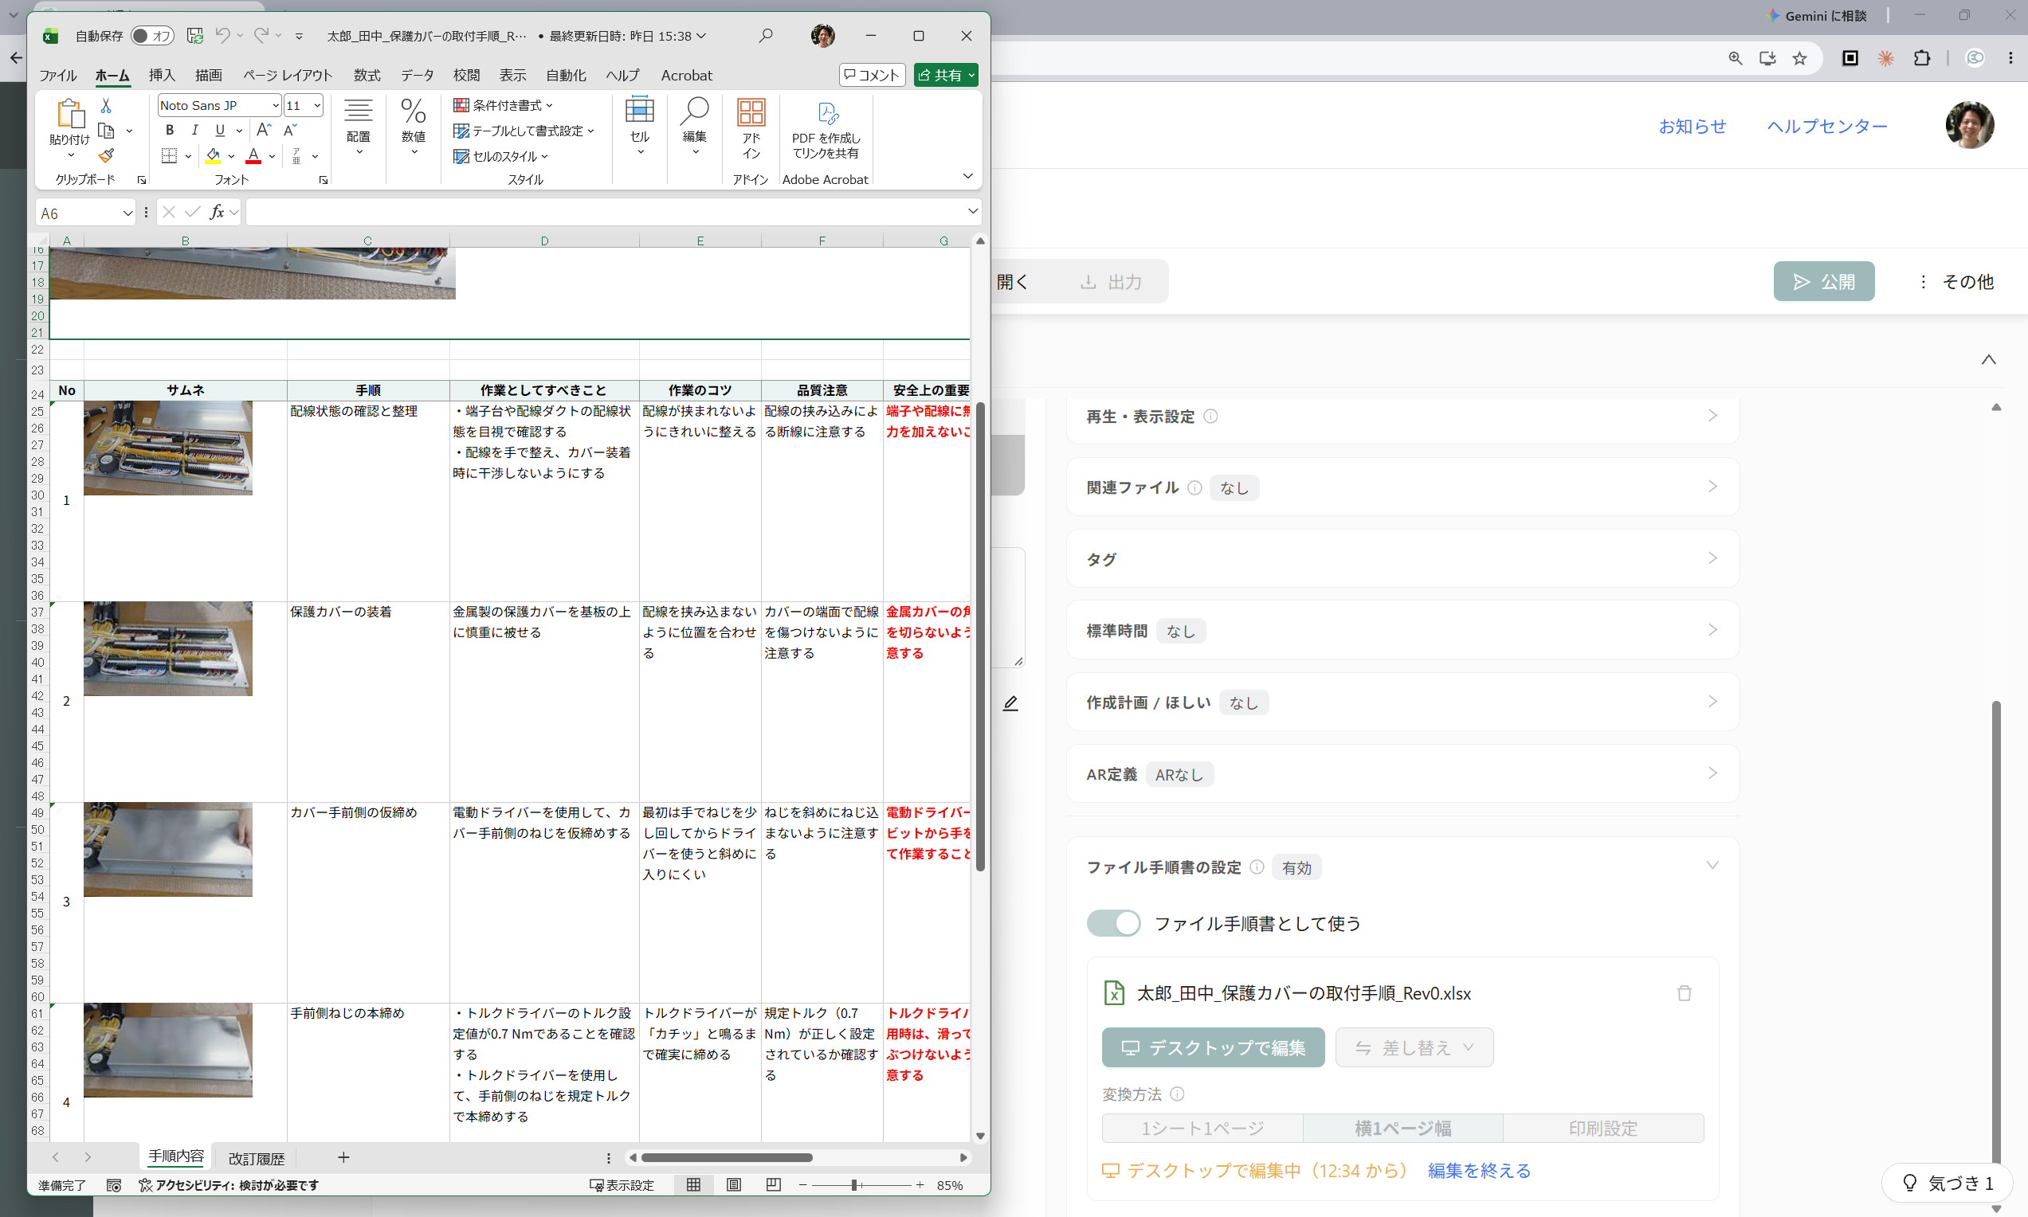Open the 差し替え dropdown button
The height and width of the screenshot is (1217, 2028).
pyautogui.click(x=1414, y=1047)
